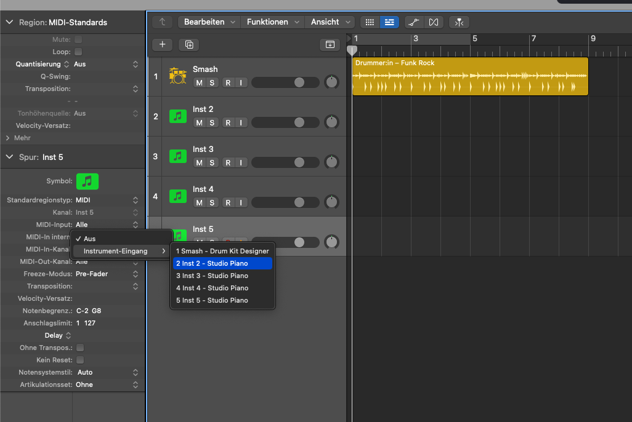This screenshot has width=632, height=422.
Task: Click the catch playhead icon
Action: click(459, 22)
